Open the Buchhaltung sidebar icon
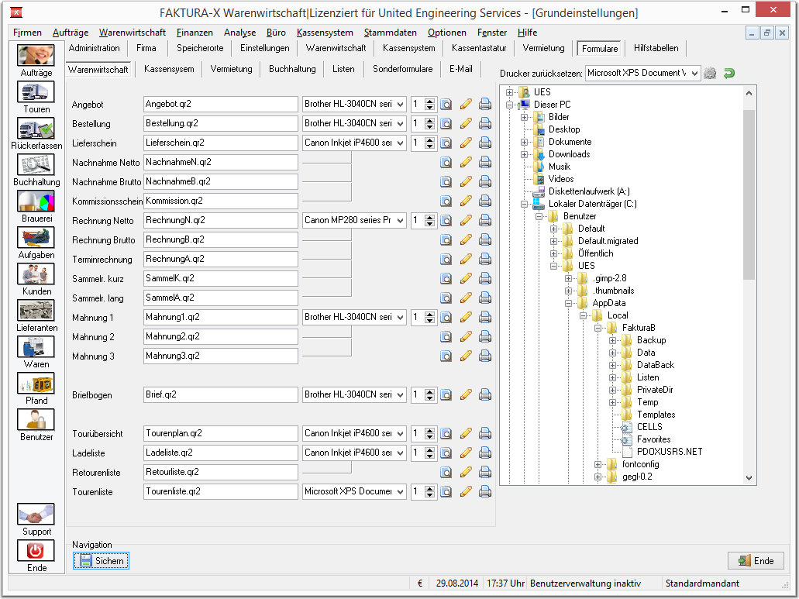Viewport: 799px width, 599px height. (36, 165)
